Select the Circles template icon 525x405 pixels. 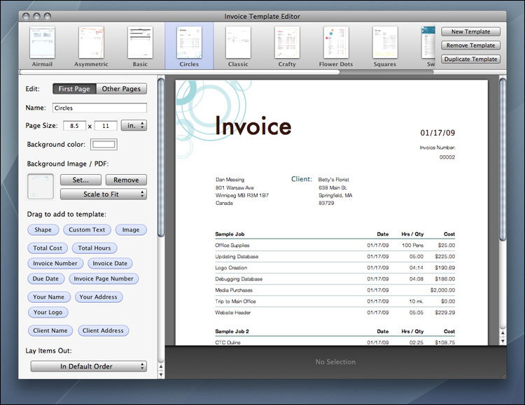click(189, 43)
